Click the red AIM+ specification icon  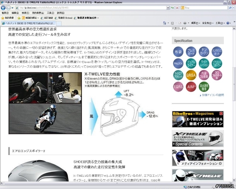[x=191, y=87]
